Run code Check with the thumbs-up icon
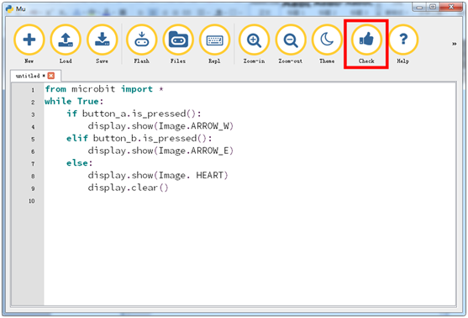The width and height of the screenshot is (468, 318). [x=366, y=40]
